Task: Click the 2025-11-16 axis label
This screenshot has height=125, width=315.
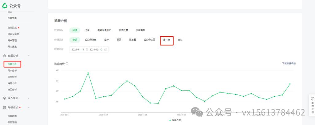Action: pyautogui.click(x=104, y=115)
